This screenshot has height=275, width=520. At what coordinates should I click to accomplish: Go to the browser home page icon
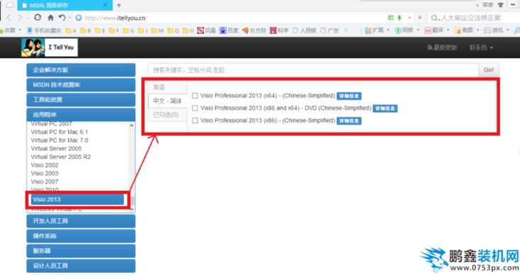pyautogui.click(x=50, y=18)
